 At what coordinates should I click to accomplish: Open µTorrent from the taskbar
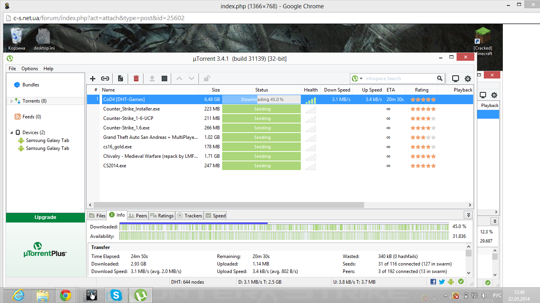pos(141,295)
